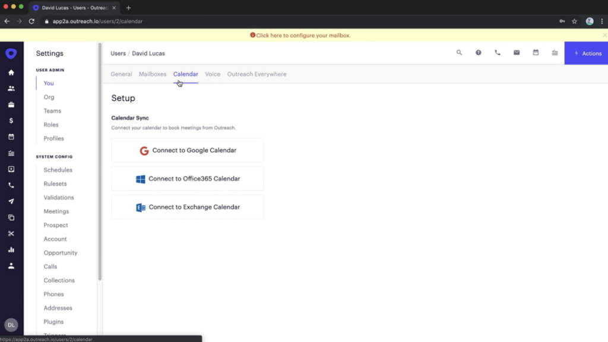Click the Outreach logo icon in sidebar
This screenshot has height=342, width=608.
pos(11,53)
